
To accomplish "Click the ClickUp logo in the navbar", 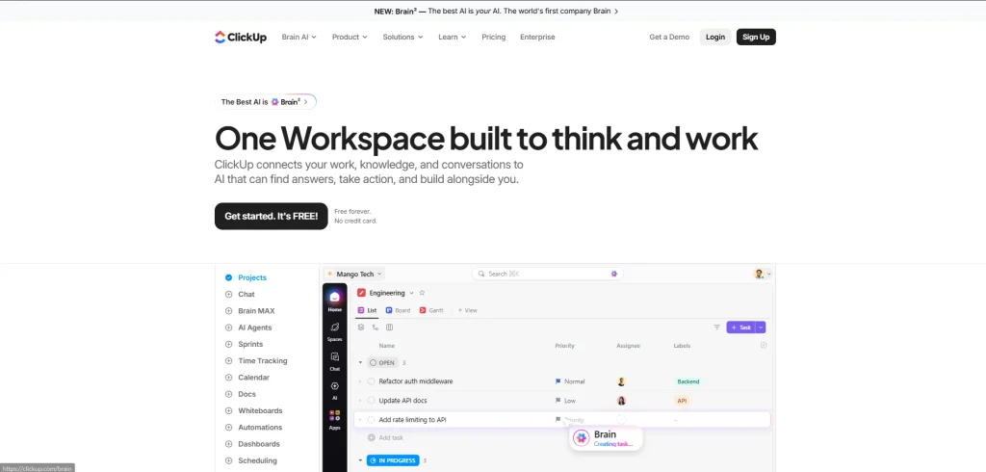I will 240,38.
